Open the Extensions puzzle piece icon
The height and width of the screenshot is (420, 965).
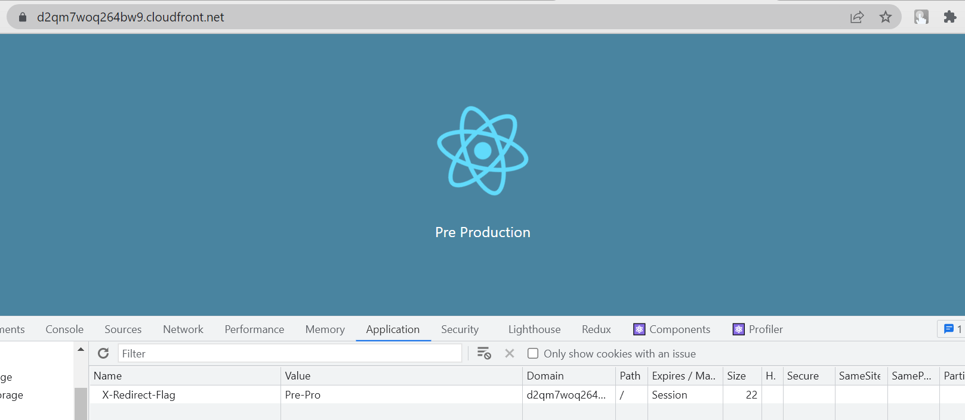(x=949, y=17)
